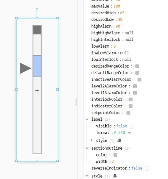Screen dimensions: 168x179
Task: Toggle the label visible checkbox
Action: (132, 126)
